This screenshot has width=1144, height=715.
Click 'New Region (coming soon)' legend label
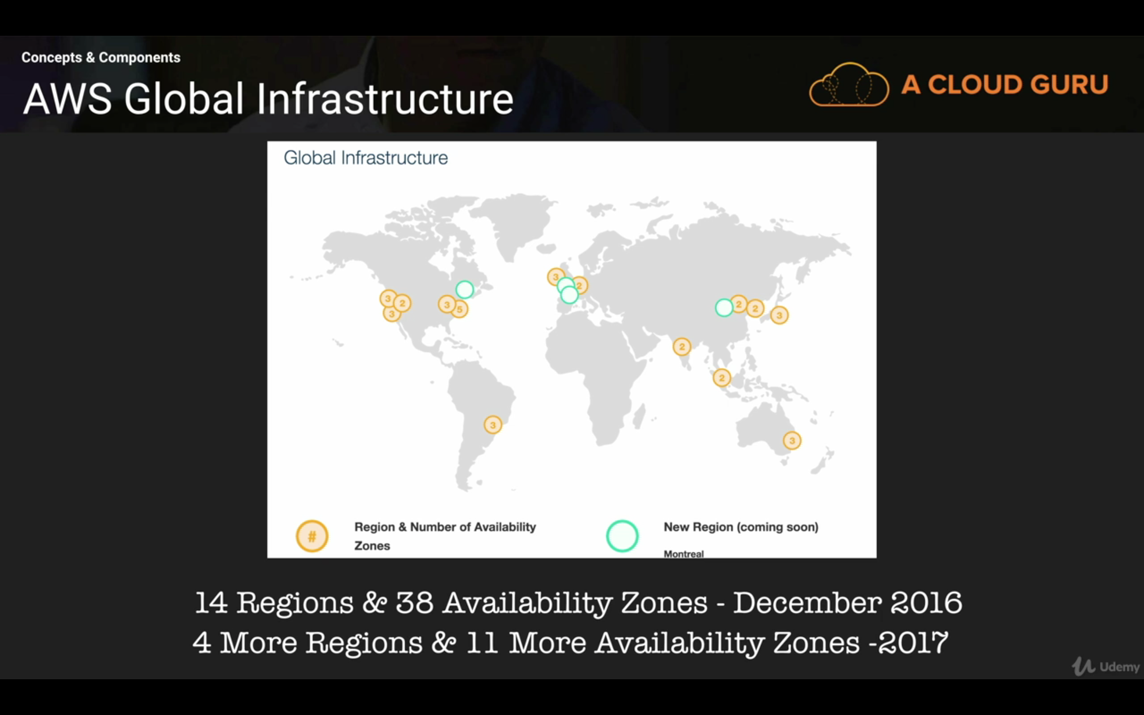coord(741,527)
